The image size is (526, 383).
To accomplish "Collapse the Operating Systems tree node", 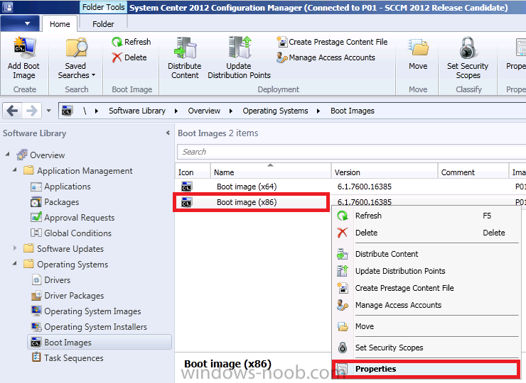I will 15,264.
